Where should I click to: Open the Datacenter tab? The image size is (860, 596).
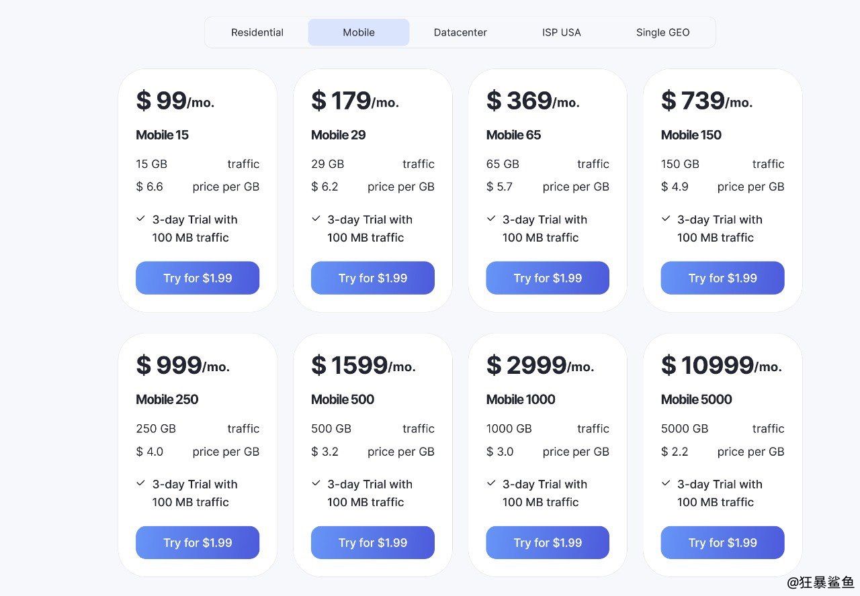[x=460, y=32]
